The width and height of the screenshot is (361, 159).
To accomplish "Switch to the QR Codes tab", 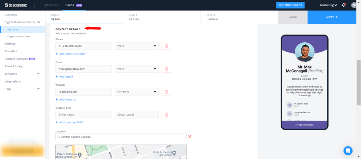I will pyautogui.click(x=51, y=5).
